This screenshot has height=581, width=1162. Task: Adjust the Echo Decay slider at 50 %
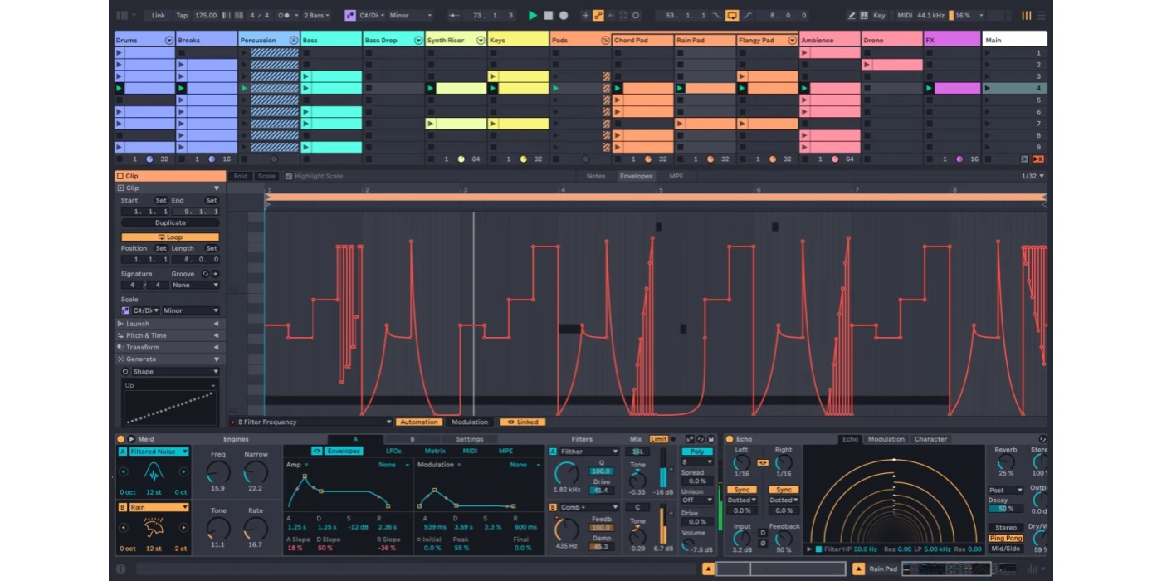(x=1006, y=509)
